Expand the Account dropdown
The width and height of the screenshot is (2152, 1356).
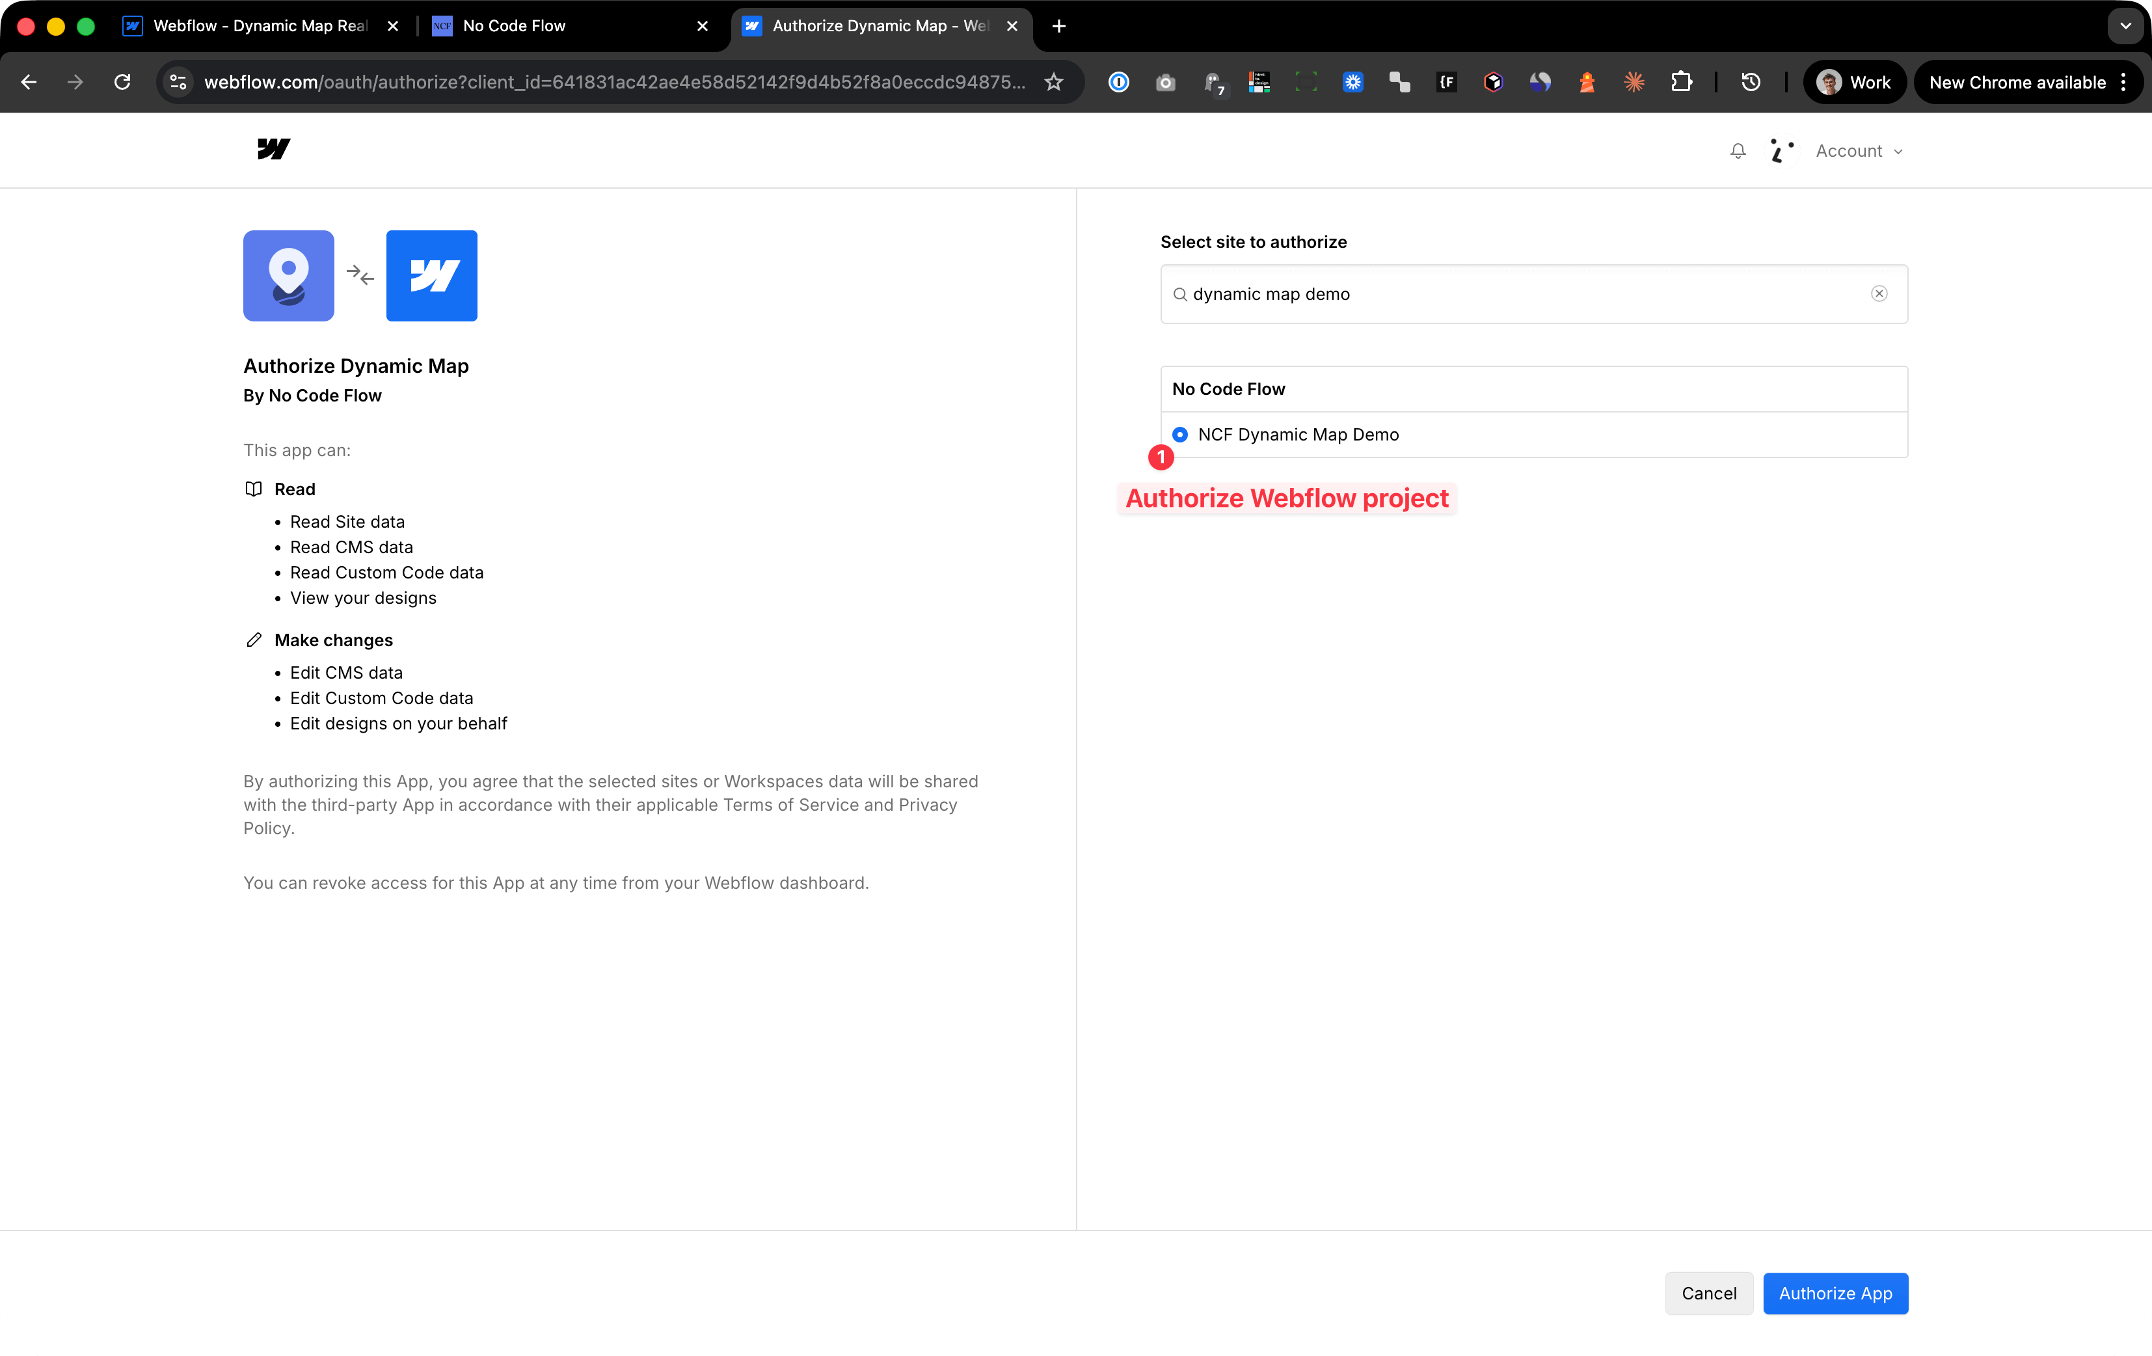[x=1859, y=151]
